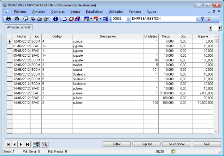This screenshot has width=224, height=156.
Task: Open the Almacén menu
Action: click(39, 12)
